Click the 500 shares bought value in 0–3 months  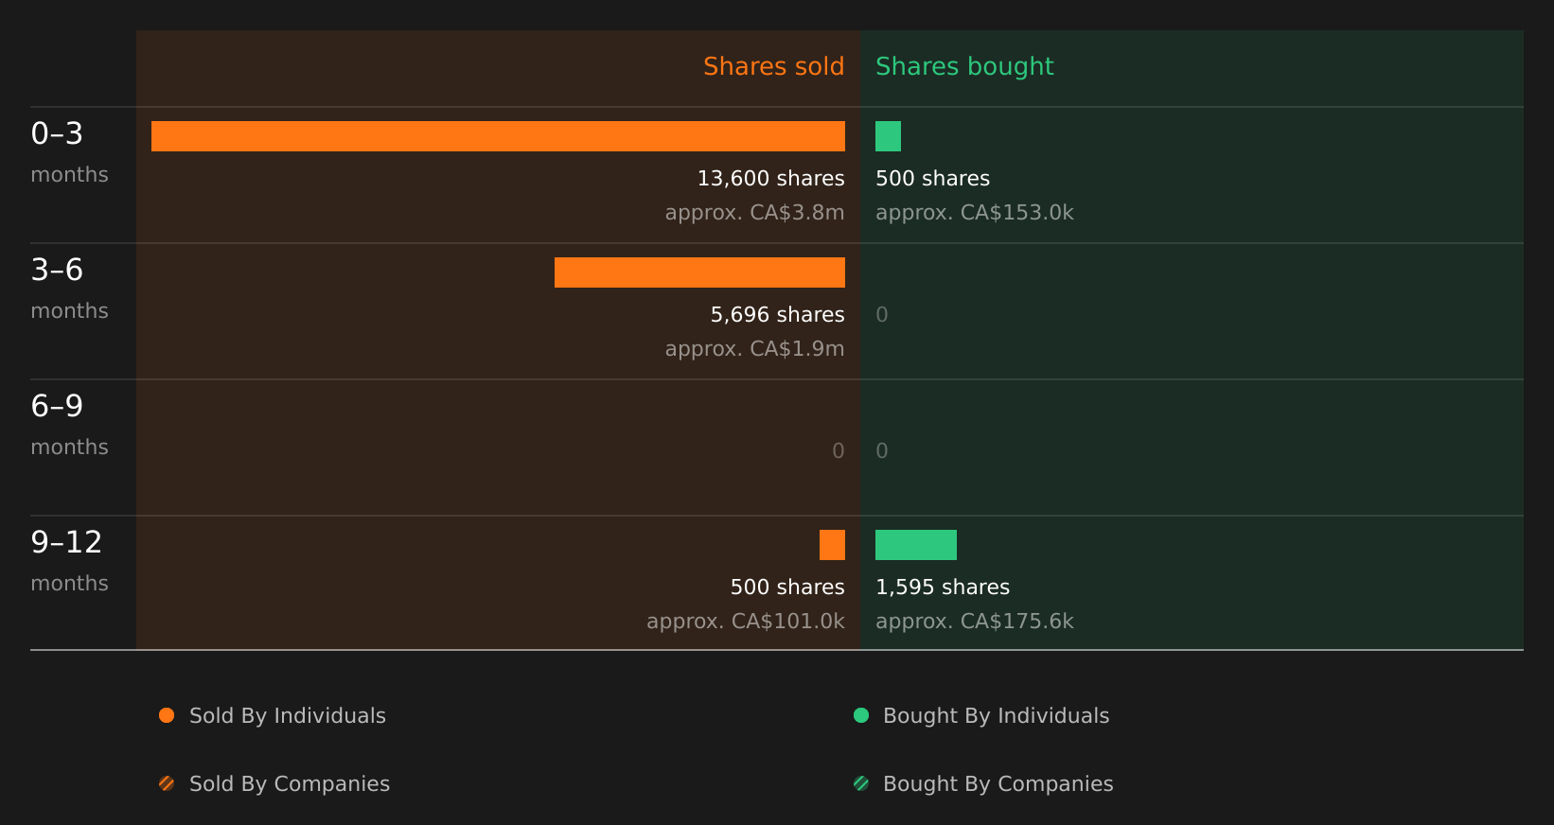click(x=932, y=179)
